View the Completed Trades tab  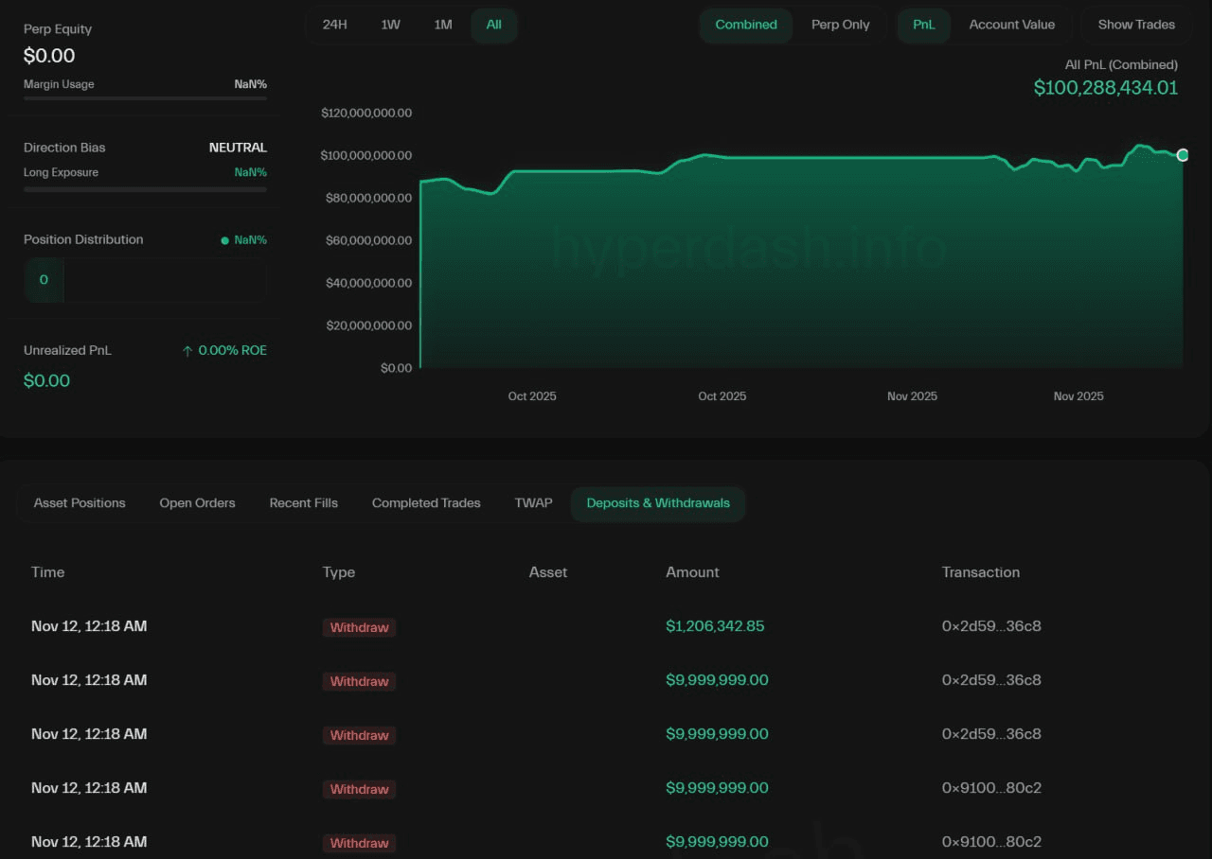pyautogui.click(x=426, y=503)
